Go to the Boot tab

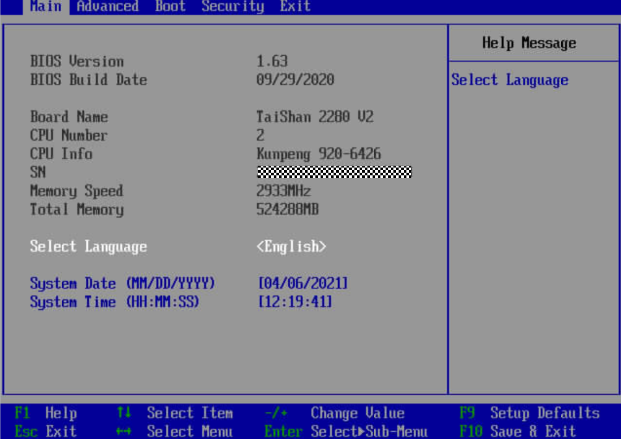pos(170,6)
